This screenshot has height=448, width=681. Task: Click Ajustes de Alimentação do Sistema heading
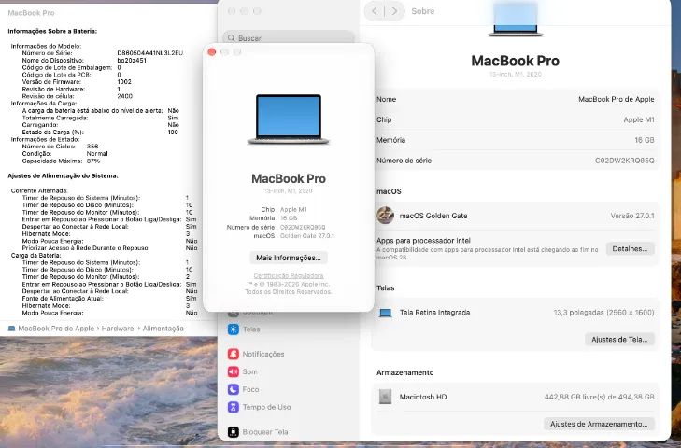tap(63, 175)
